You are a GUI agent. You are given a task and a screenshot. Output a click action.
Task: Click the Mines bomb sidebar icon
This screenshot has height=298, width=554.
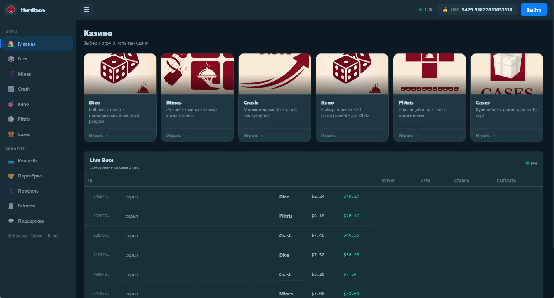(11, 74)
